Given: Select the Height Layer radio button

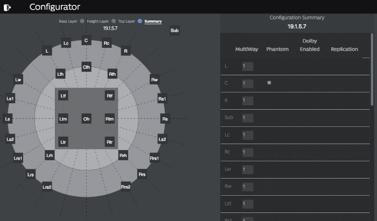Looking at the screenshot, I should (x=114, y=22).
